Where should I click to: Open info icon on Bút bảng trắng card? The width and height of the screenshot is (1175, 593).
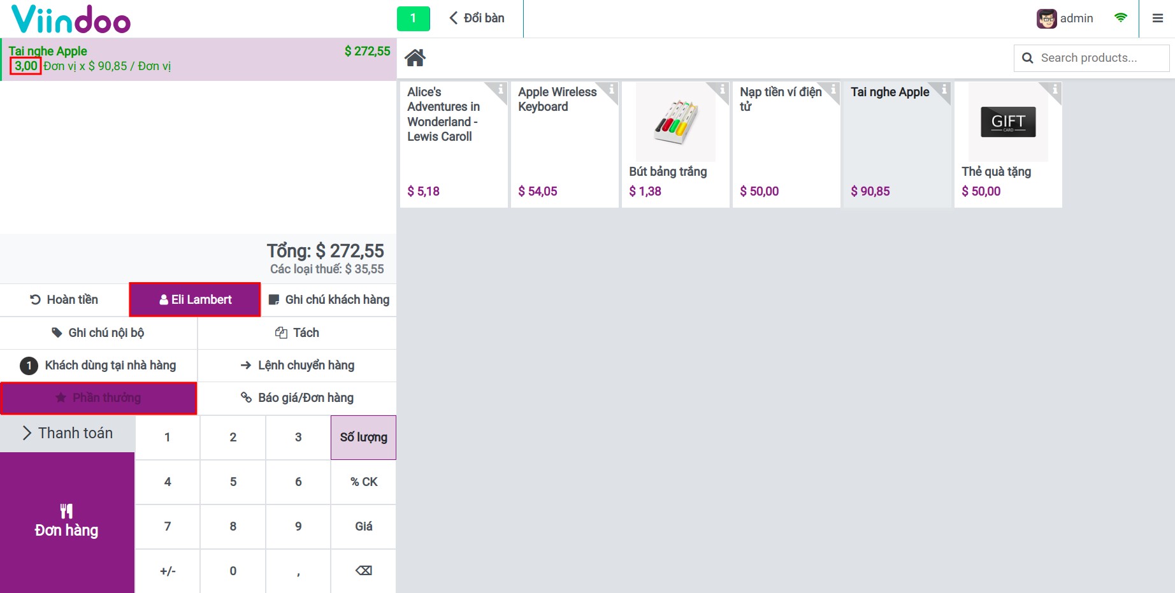coord(722,90)
